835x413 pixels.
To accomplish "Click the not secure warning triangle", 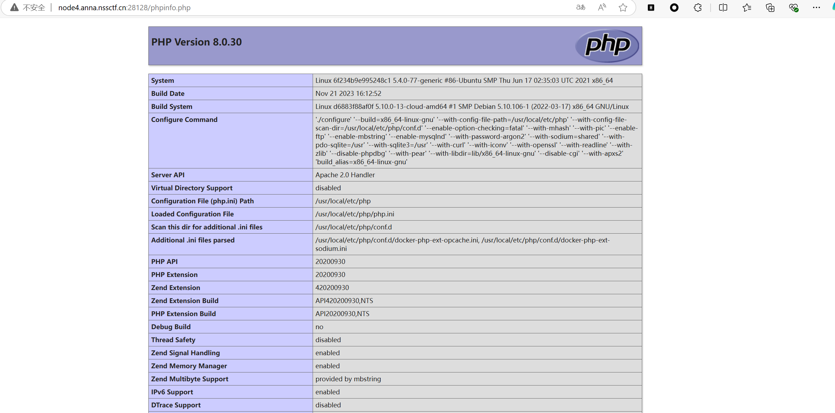I will (x=14, y=7).
